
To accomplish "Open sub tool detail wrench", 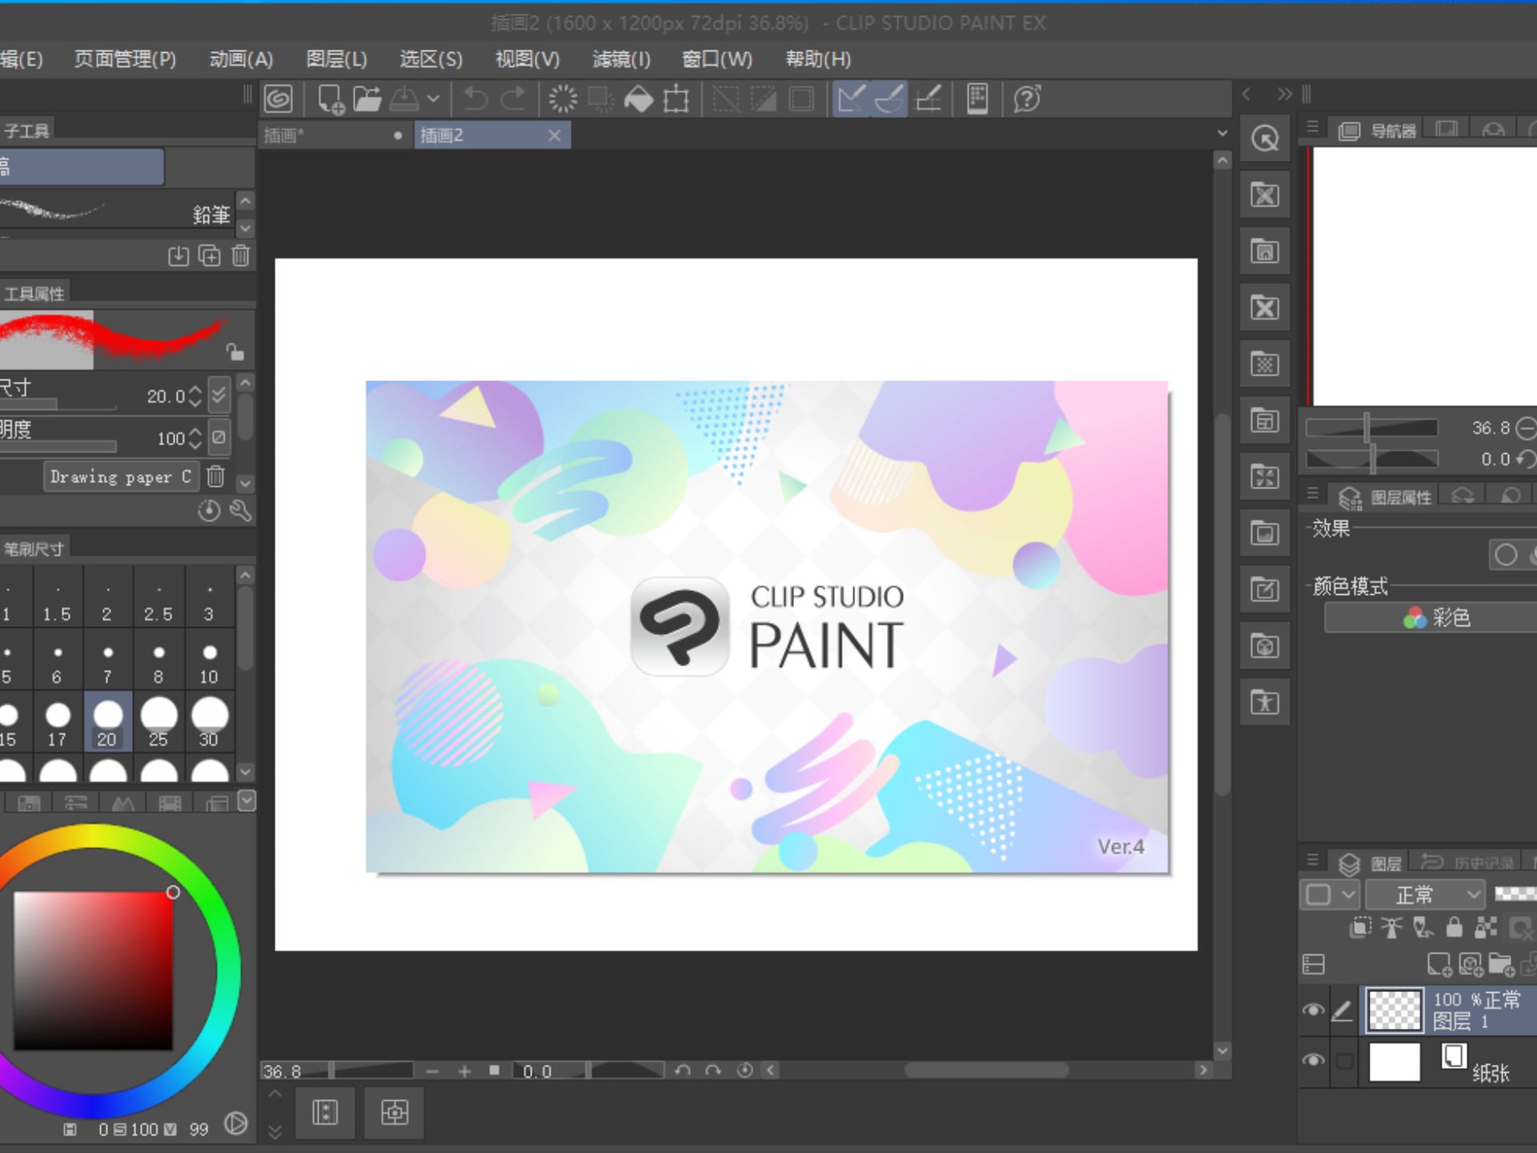I will 241,511.
